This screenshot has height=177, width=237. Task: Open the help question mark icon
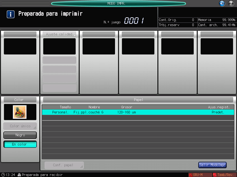231,3
